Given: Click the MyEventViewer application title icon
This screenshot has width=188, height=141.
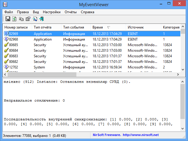Looking at the screenshot, I should pos(5,5).
